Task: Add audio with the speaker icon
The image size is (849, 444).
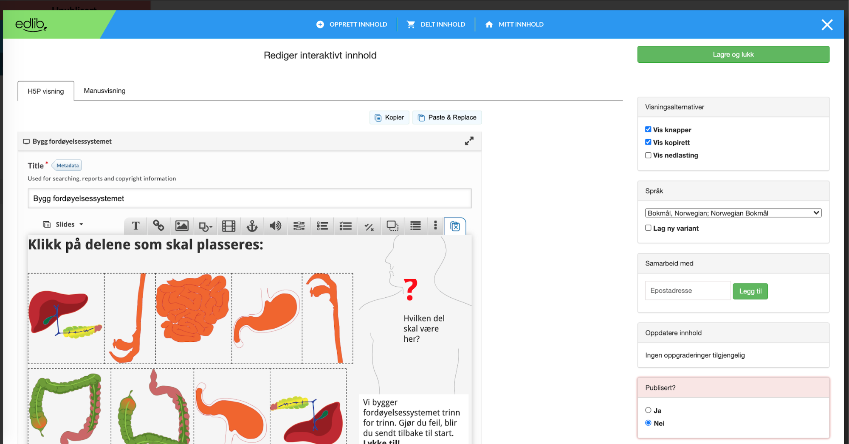Action: click(x=275, y=226)
